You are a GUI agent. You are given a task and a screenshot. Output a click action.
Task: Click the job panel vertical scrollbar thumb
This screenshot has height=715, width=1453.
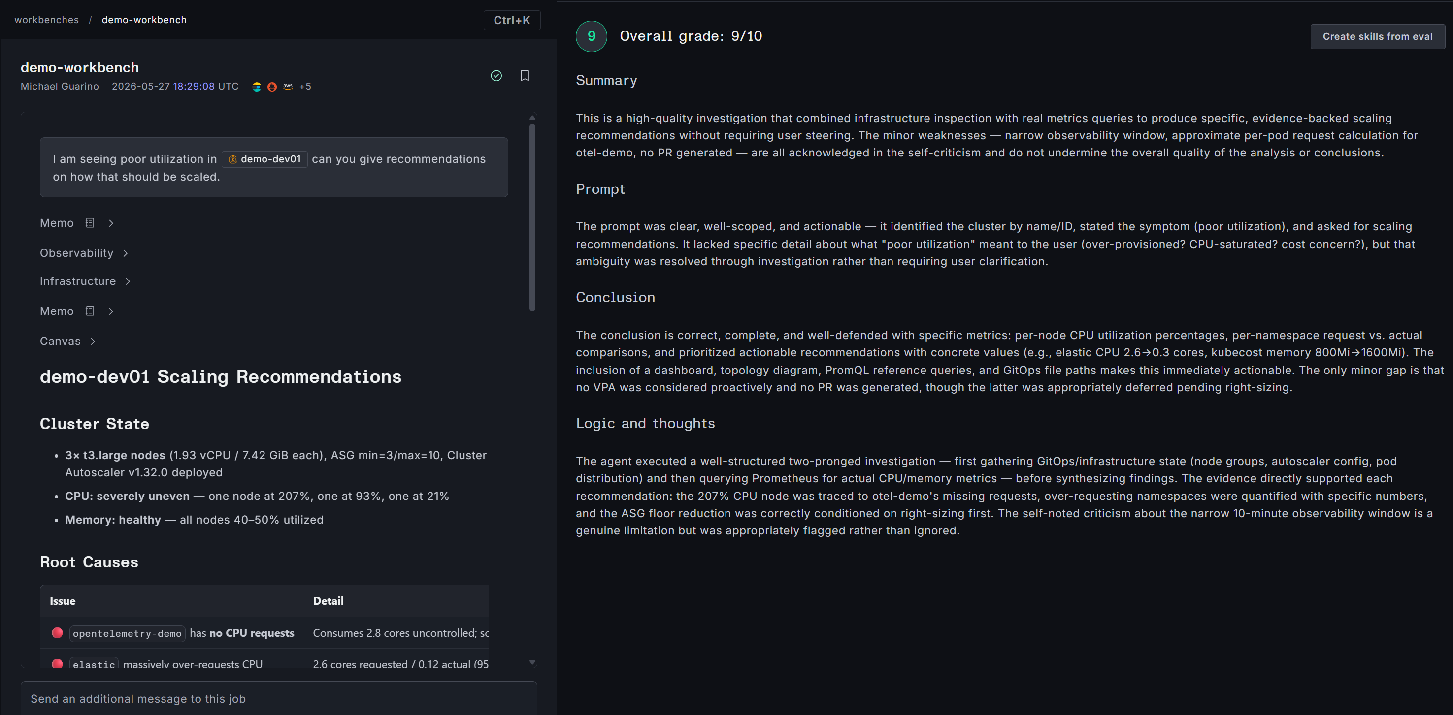[x=532, y=217]
